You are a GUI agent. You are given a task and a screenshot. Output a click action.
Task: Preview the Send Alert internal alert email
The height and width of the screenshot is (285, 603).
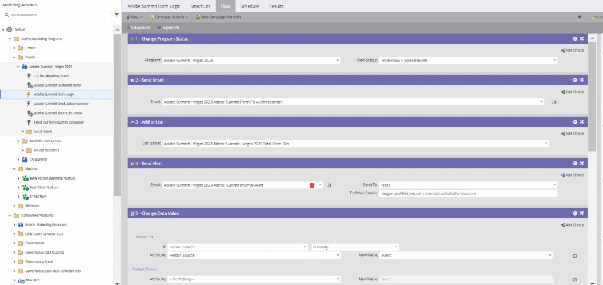click(x=329, y=185)
